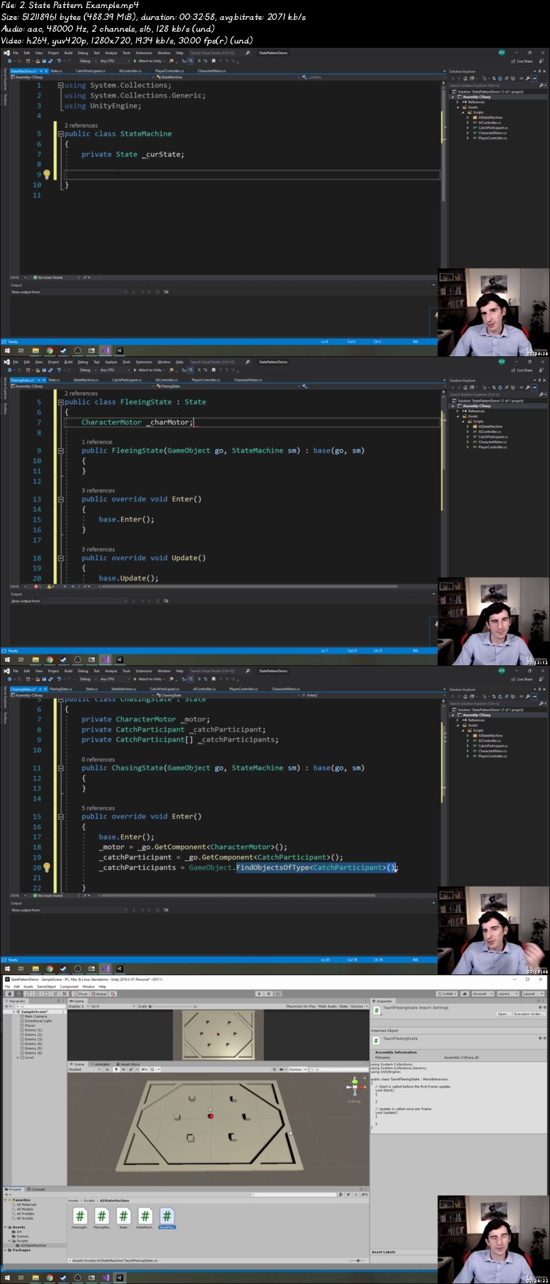Screen dimensions: 550x1284
Task: Select the FleeingState script asset icon
Action: [x=102, y=1216]
